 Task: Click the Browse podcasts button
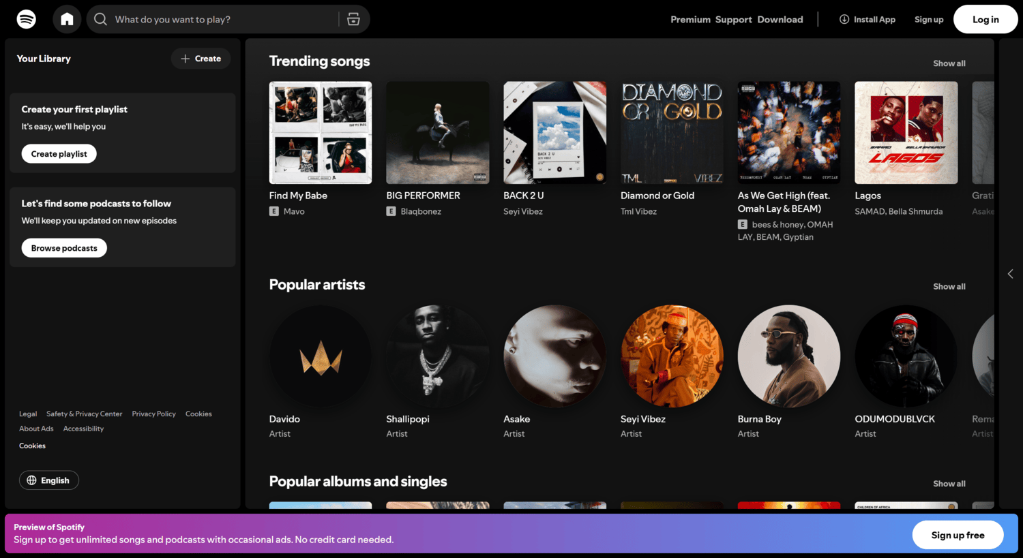tap(64, 248)
